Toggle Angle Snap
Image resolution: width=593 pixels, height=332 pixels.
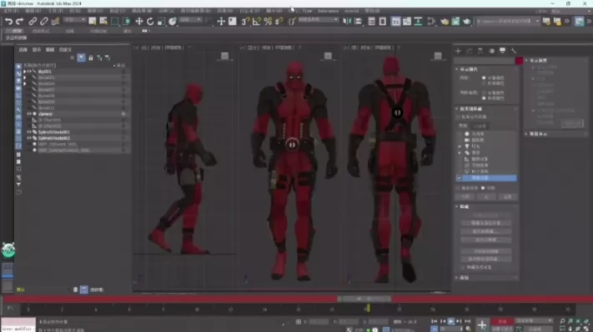click(256, 22)
